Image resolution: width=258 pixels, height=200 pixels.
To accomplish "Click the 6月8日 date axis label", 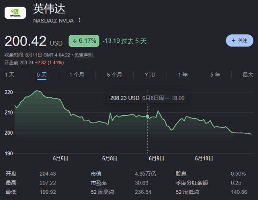I will (x=110, y=158).
